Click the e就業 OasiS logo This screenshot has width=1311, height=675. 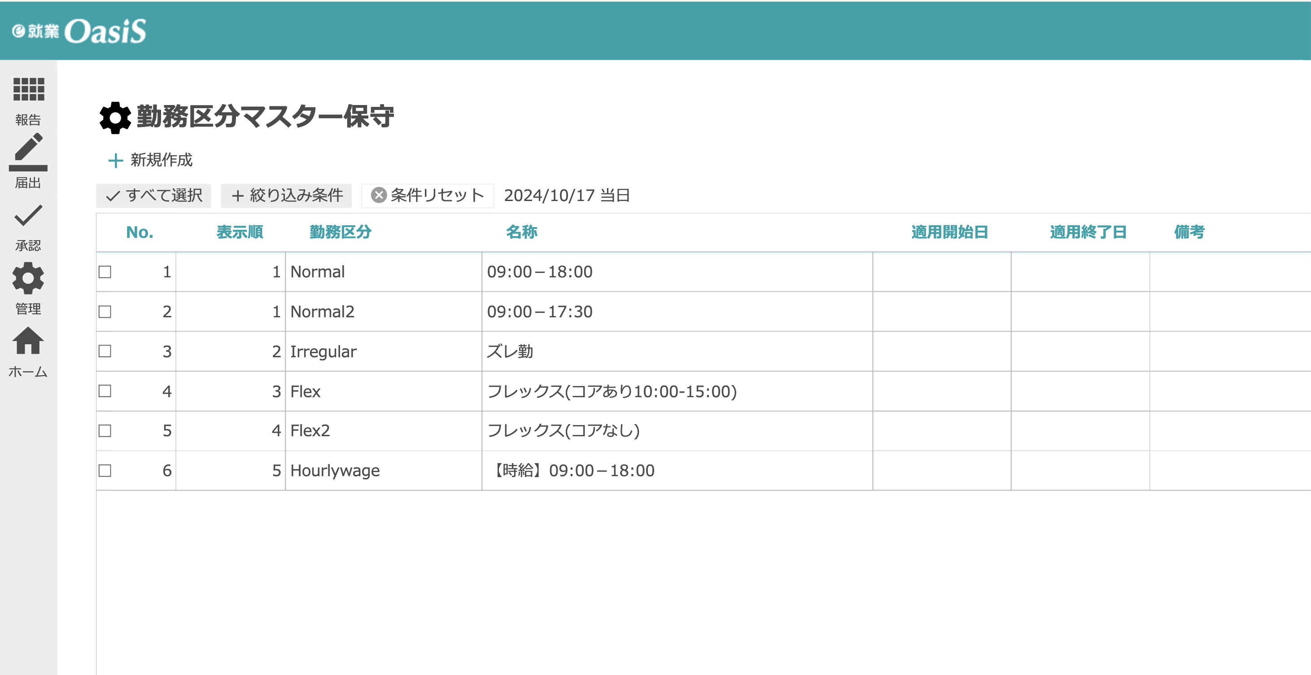point(79,31)
